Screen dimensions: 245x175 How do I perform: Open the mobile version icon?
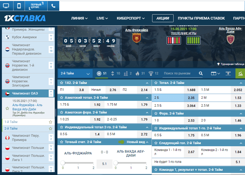point(19,6)
